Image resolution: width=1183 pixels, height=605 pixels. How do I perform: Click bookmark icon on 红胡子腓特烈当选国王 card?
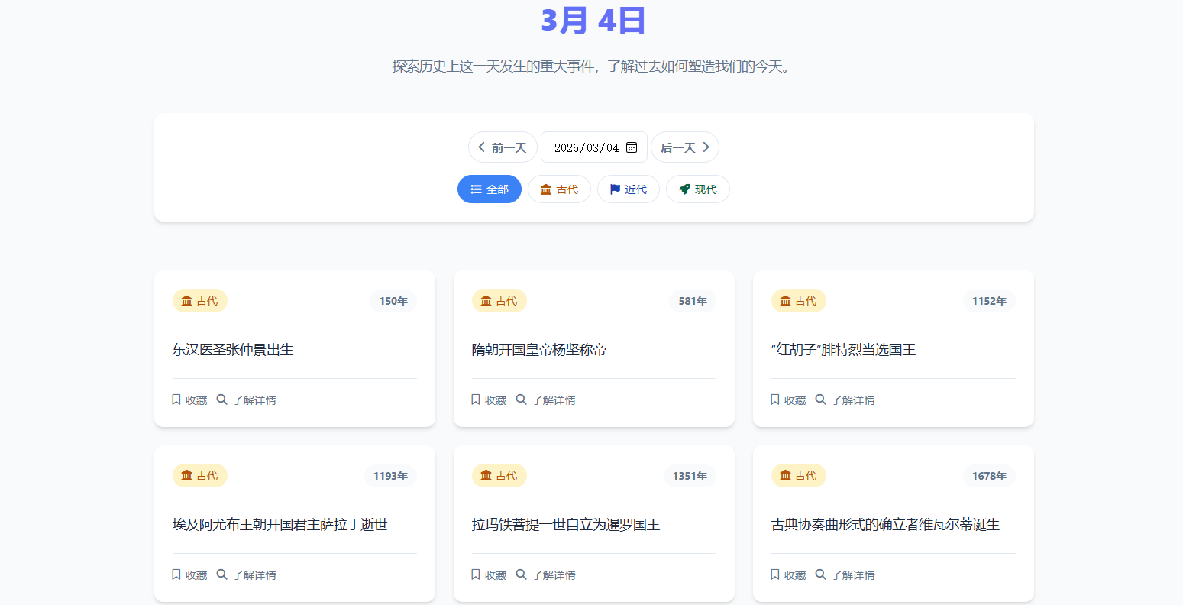click(x=775, y=400)
